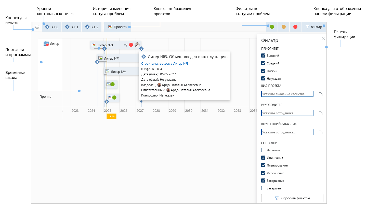Show projects with the Проекты button

point(118,27)
